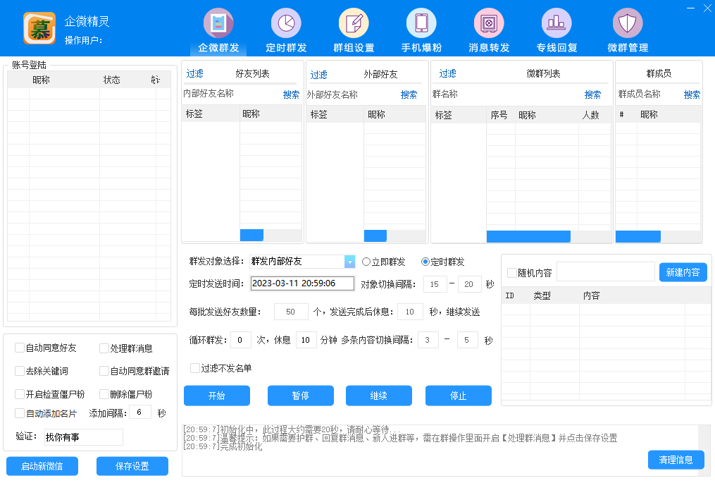Image resolution: width=715 pixels, height=483 pixels.
Task: Open 群组设置 group settings icon
Action: pos(353,21)
